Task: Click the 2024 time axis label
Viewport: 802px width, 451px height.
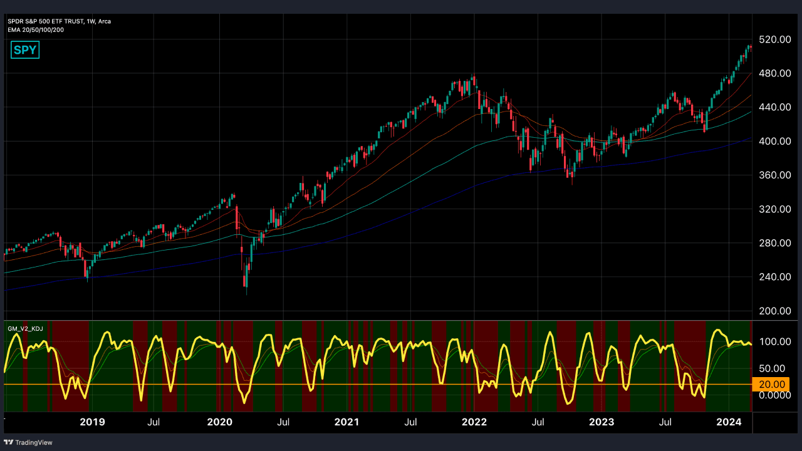Action: tap(729, 422)
